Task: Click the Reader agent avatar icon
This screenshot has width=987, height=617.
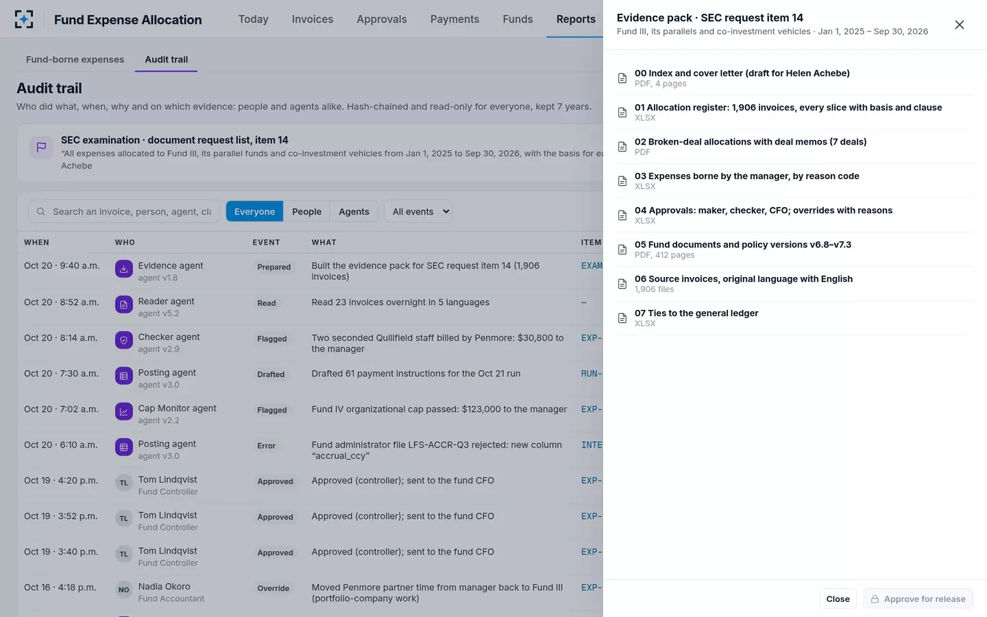Action: tap(124, 305)
